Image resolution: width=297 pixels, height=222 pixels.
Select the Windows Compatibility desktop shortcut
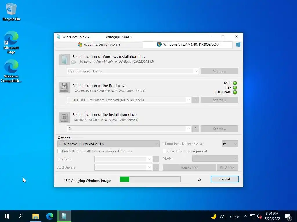pyautogui.click(x=11, y=71)
